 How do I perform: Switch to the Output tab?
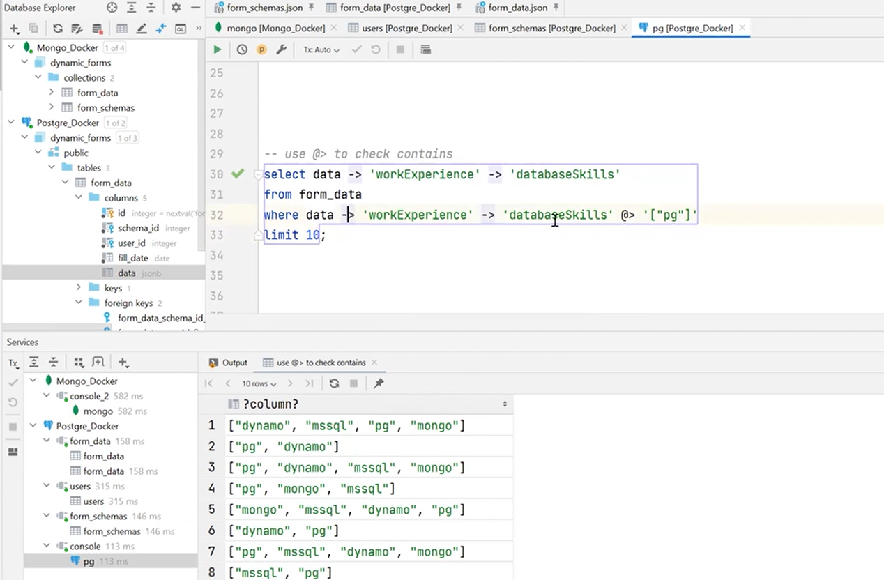pyautogui.click(x=234, y=362)
